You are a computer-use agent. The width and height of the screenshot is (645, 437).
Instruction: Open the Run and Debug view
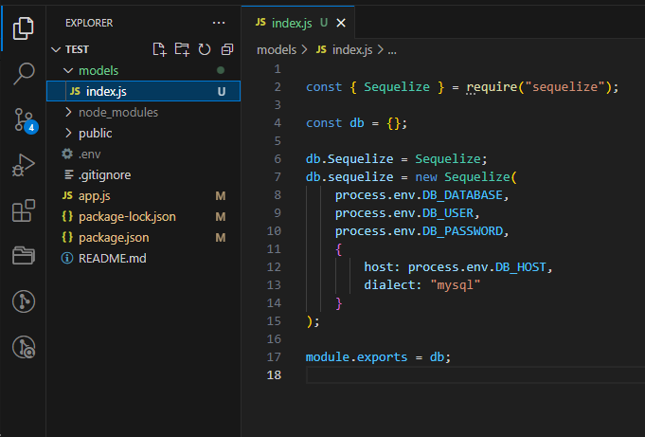coord(23,165)
